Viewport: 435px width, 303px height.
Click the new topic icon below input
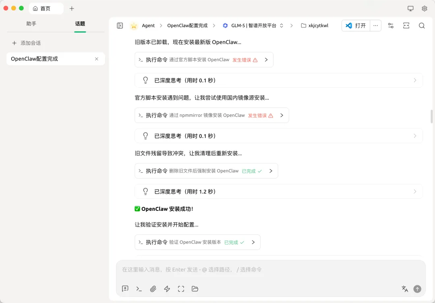tap(125, 289)
